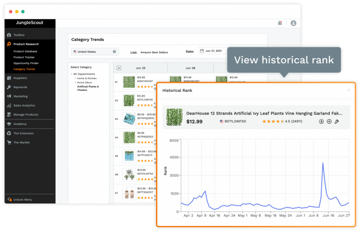Open the Toolbox sidebar item
This screenshot has width=360, height=231.
19,35
